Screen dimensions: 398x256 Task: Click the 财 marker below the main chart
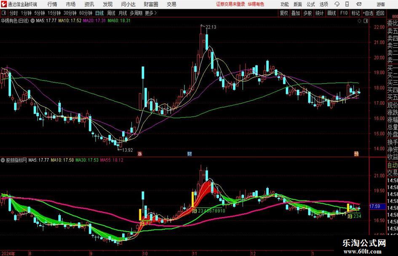coord(190,153)
